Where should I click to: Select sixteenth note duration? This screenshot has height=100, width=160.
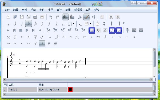click(35, 24)
